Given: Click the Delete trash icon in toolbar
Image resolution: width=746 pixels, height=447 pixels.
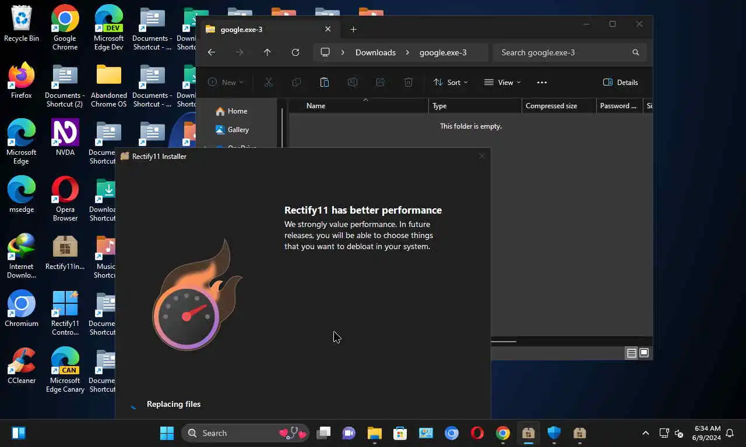Looking at the screenshot, I should pyautogui.click(x=409, y=82).
